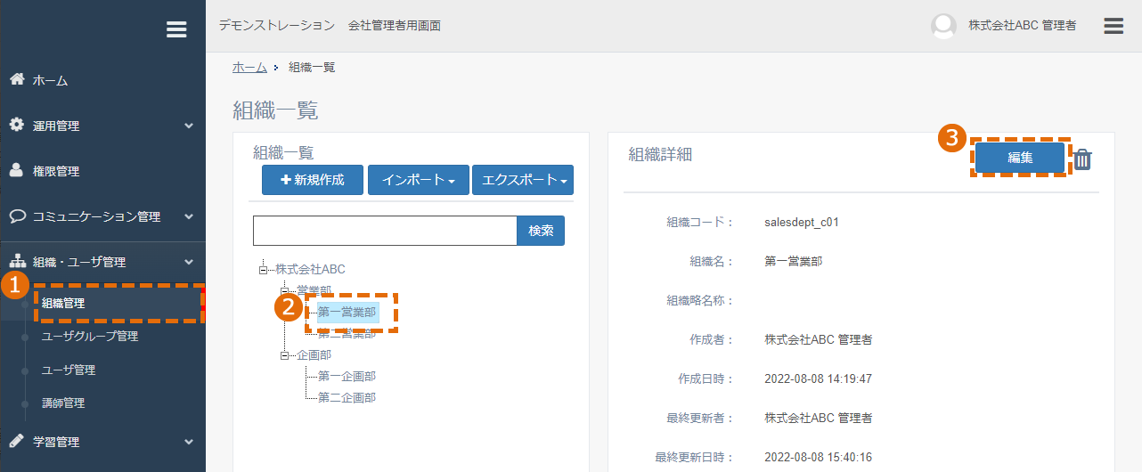Follow ホーム breadcrumb link
The width and height of the screenshot is (1142, 472).
tap(249, 68)
